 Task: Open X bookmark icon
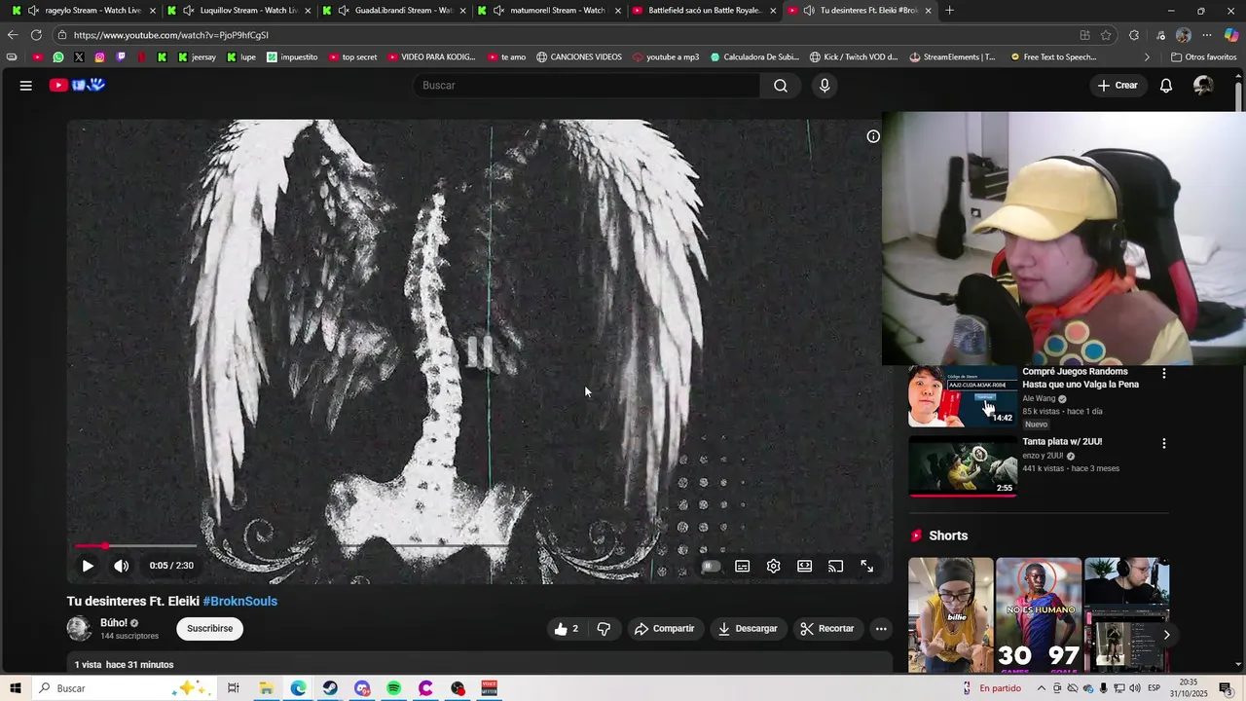(x=79, y=56)
